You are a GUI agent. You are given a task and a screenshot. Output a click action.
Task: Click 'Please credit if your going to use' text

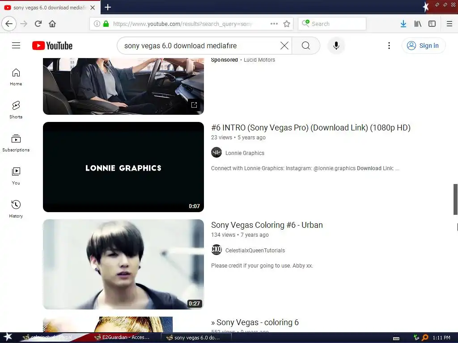[x=262, y=266]
